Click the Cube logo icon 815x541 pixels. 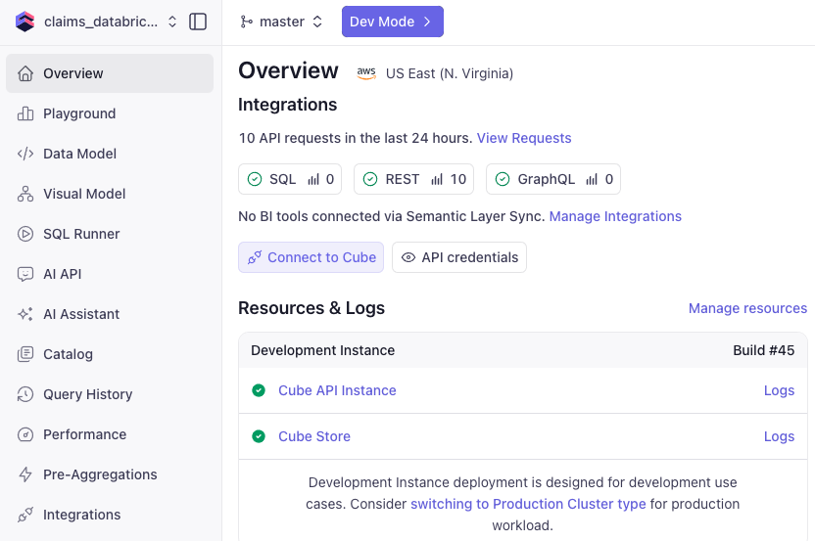pyautogui.click(x=24, y=22)
